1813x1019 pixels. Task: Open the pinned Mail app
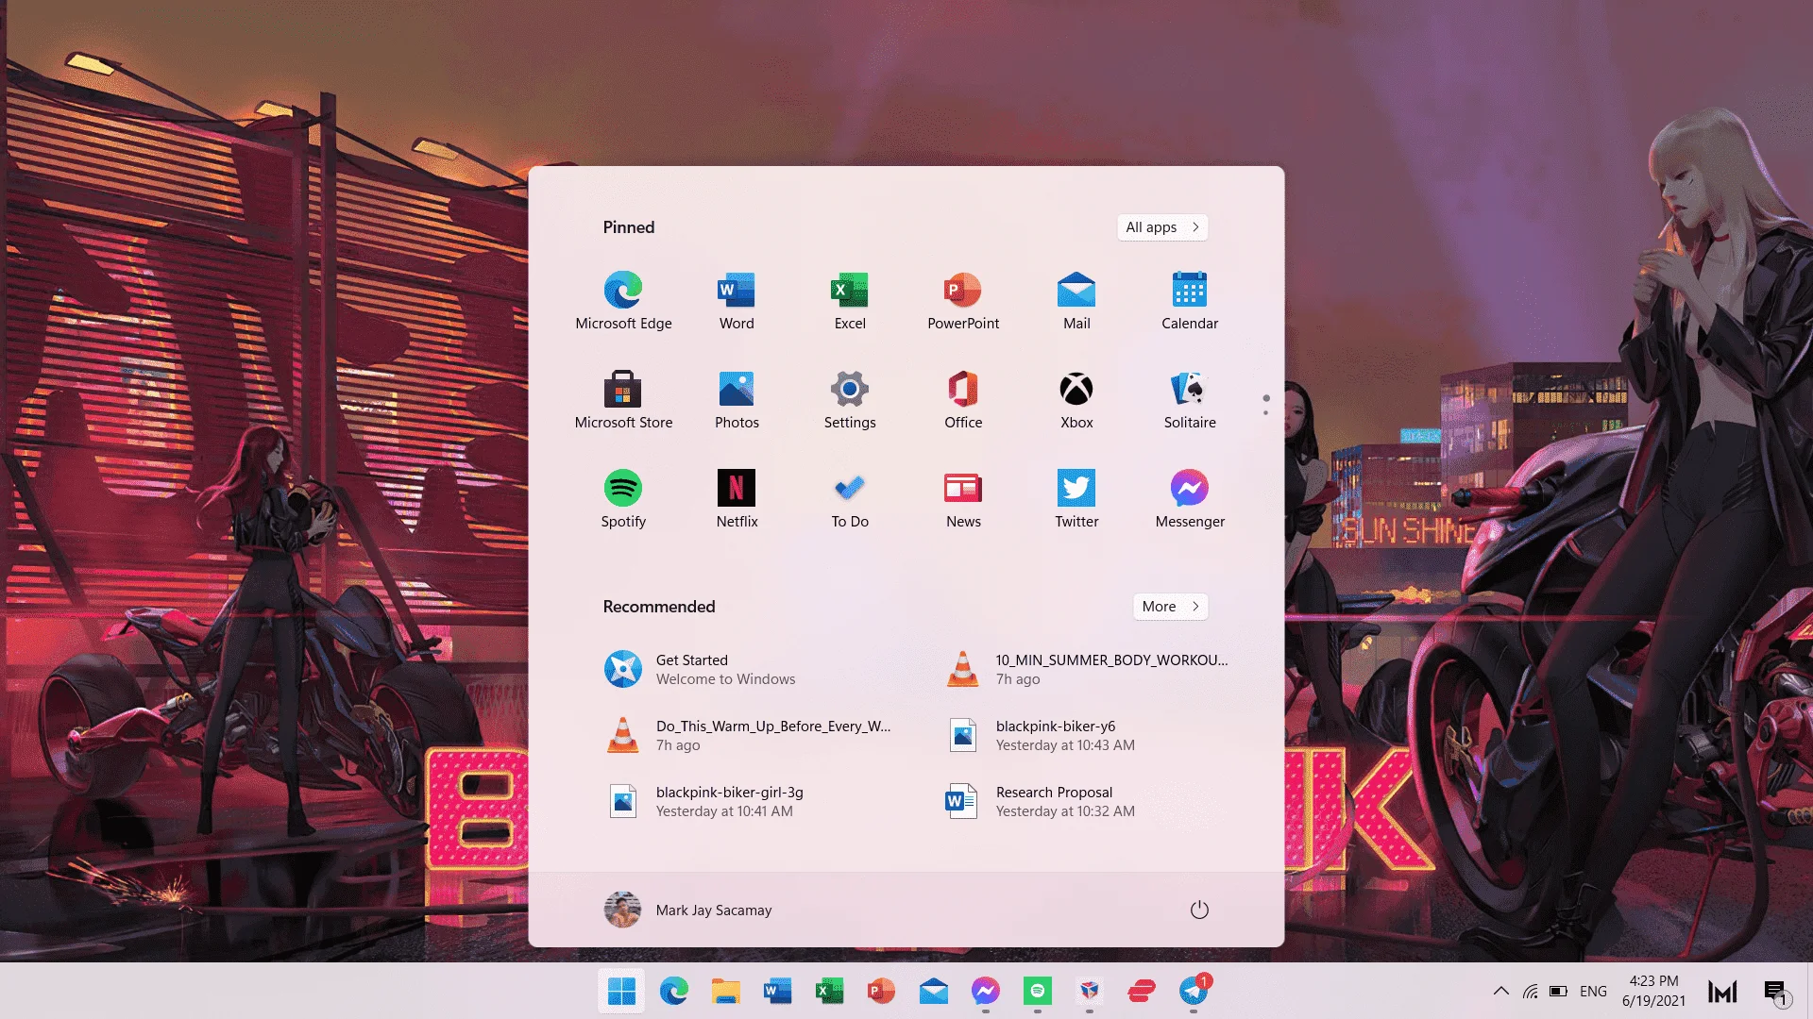[x=1076, y=301]
